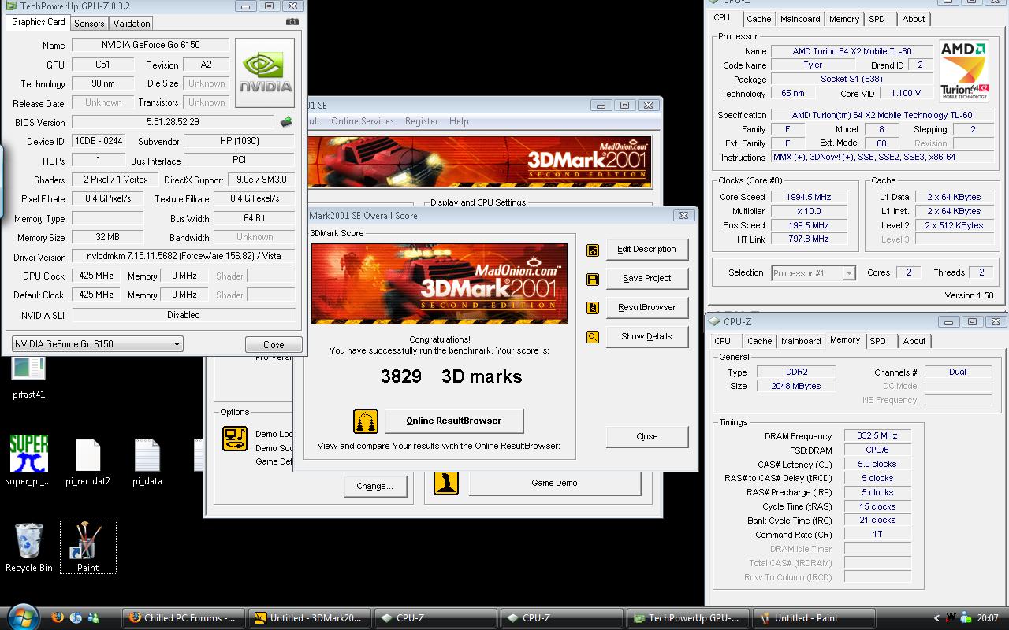Click the ResultBrowser icon
This screenshot has height=630, width=1009.
(x=593, y=308)
